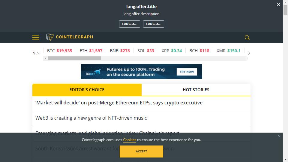Open the NFT-driven music article
Image resolution: width=288 pixels, height=162 pixels.
point(91,118)
